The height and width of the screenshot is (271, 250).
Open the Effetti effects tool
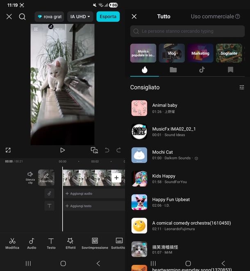coord(70,244)
